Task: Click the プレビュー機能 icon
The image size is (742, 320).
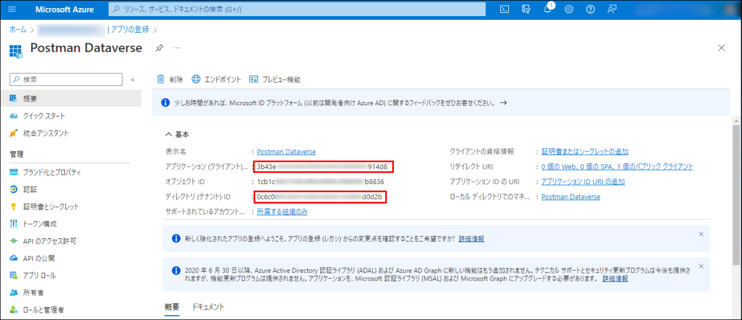Action: (x=254, y=79)
